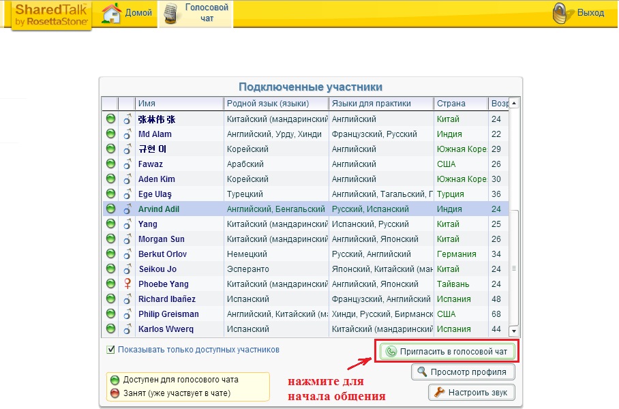Click the SharedTalk by Rosetta Stone logo
Viewport: 619px width, 409px height.
point(51,14)
